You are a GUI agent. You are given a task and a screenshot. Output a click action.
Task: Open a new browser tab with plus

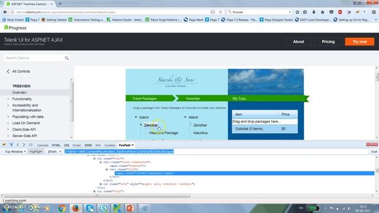(x=60, y=4)
